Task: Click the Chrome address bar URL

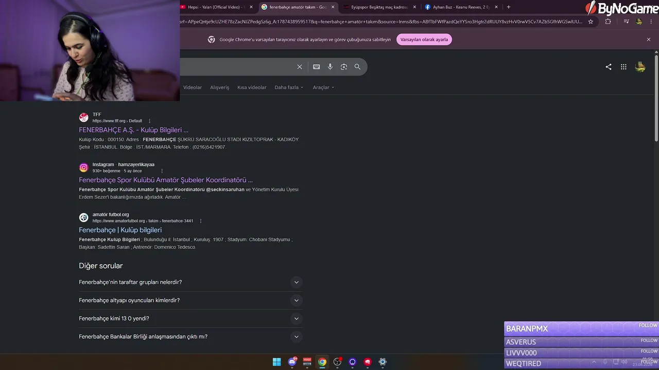Action: [x=381, y=22]
